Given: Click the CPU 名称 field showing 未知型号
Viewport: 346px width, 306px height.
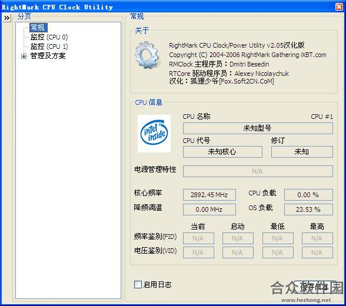Looking at the screenshot, I should click(258, 128).
